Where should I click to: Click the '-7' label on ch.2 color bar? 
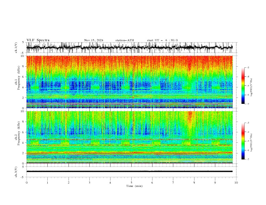point(248,159)
